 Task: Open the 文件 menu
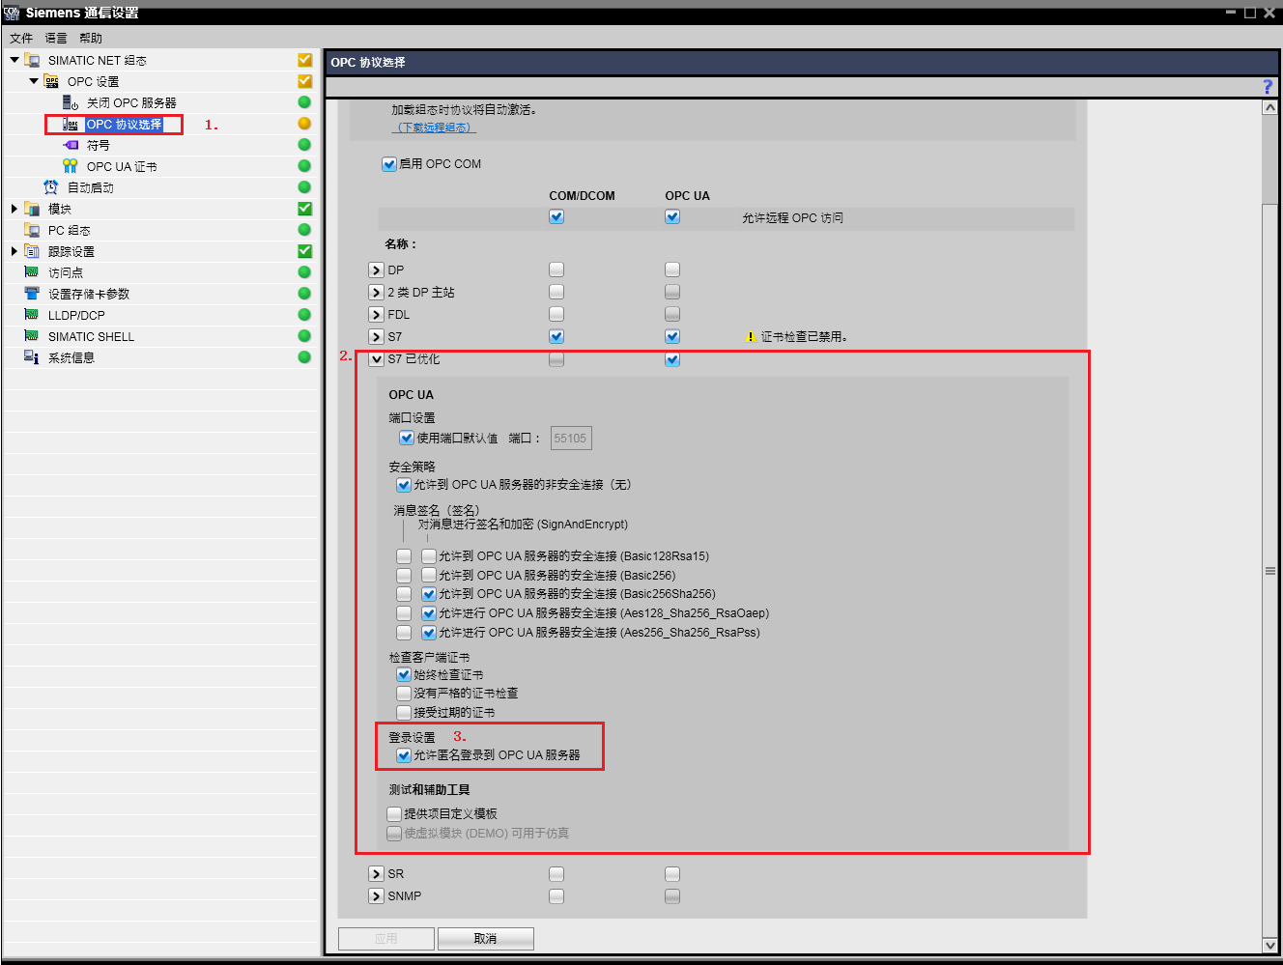click(21, 39)
